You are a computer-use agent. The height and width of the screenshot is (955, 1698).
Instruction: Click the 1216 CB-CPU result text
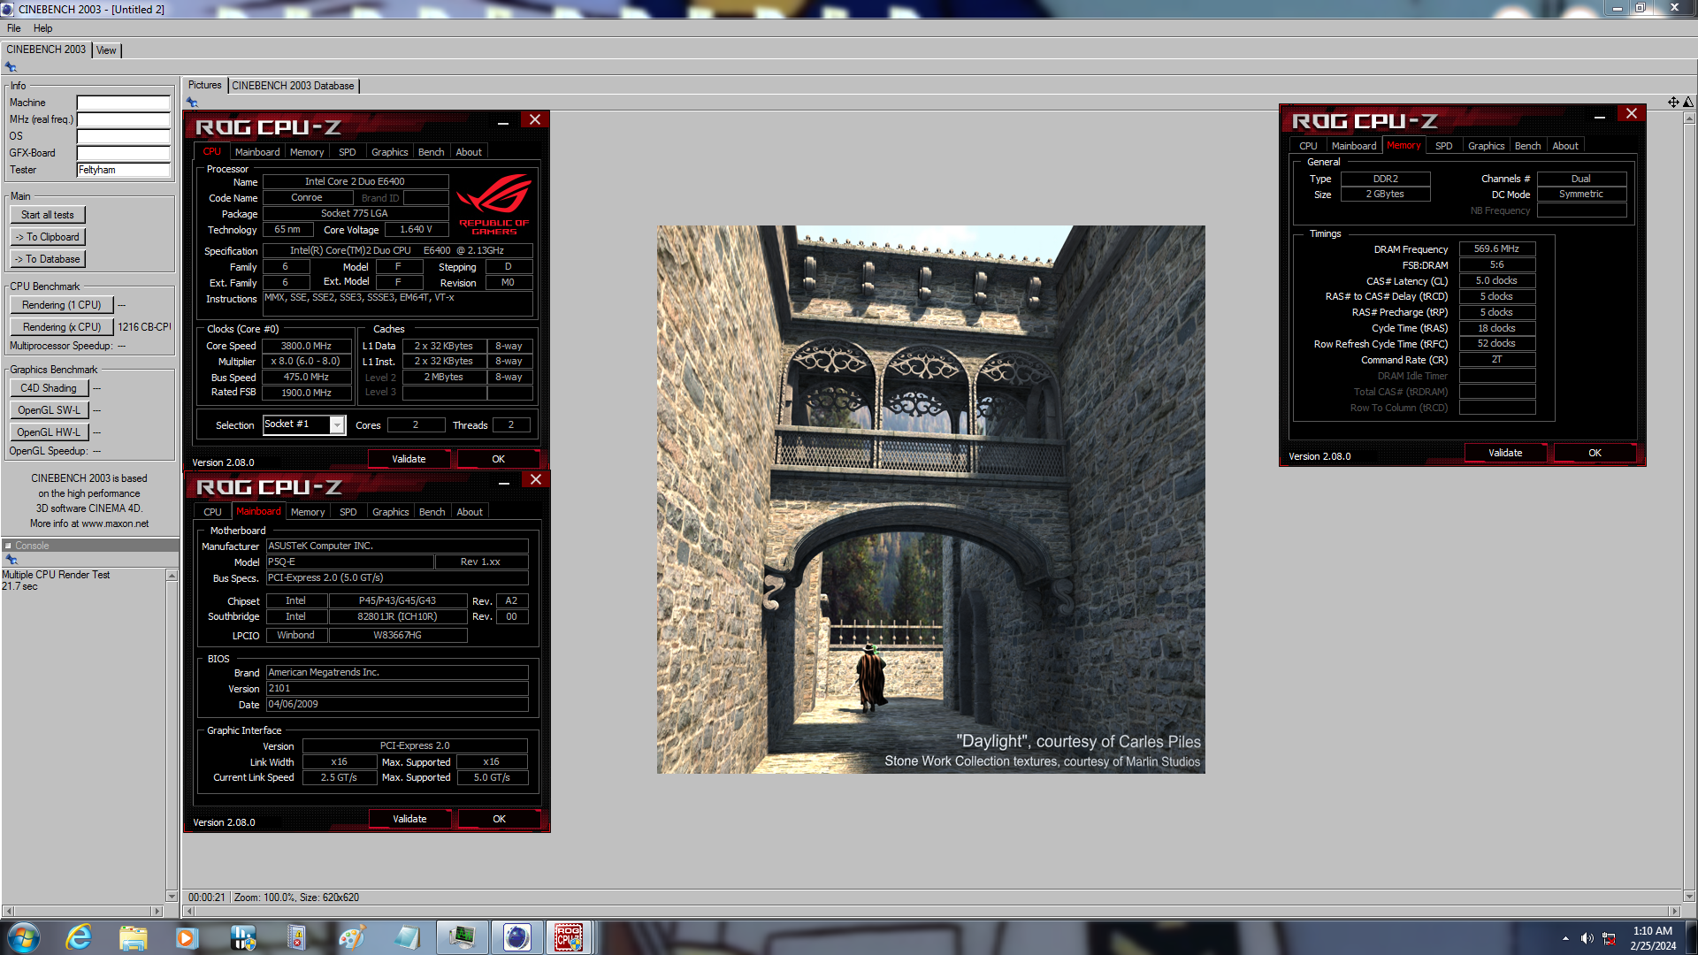coord(145,327)
